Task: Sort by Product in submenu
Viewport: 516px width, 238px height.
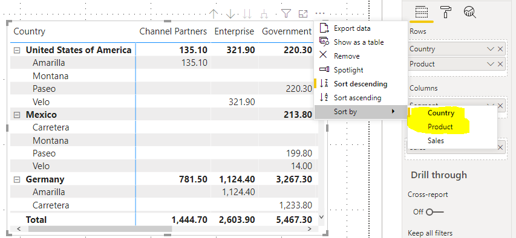Action: [x=452, y=127]
